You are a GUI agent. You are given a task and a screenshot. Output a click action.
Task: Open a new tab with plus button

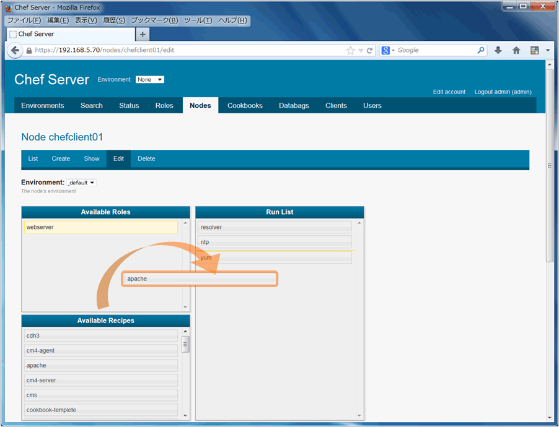(x=143, y=35)
